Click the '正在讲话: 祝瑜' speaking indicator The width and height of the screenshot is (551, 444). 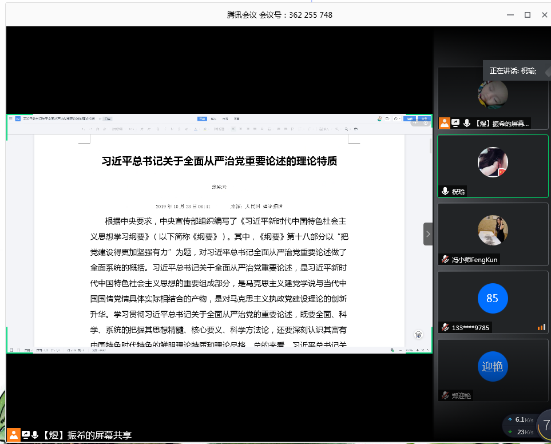(513, 71)
